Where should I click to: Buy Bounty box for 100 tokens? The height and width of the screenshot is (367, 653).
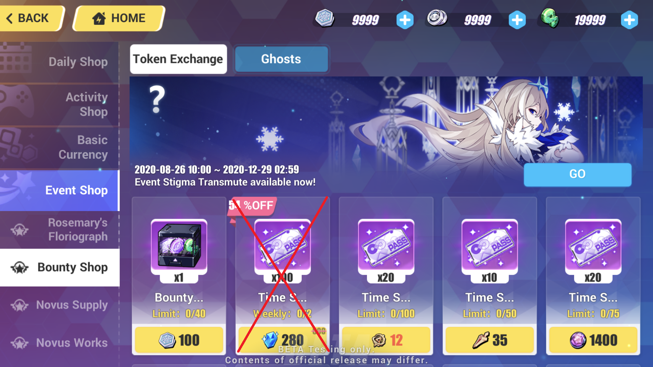(179, 340)
